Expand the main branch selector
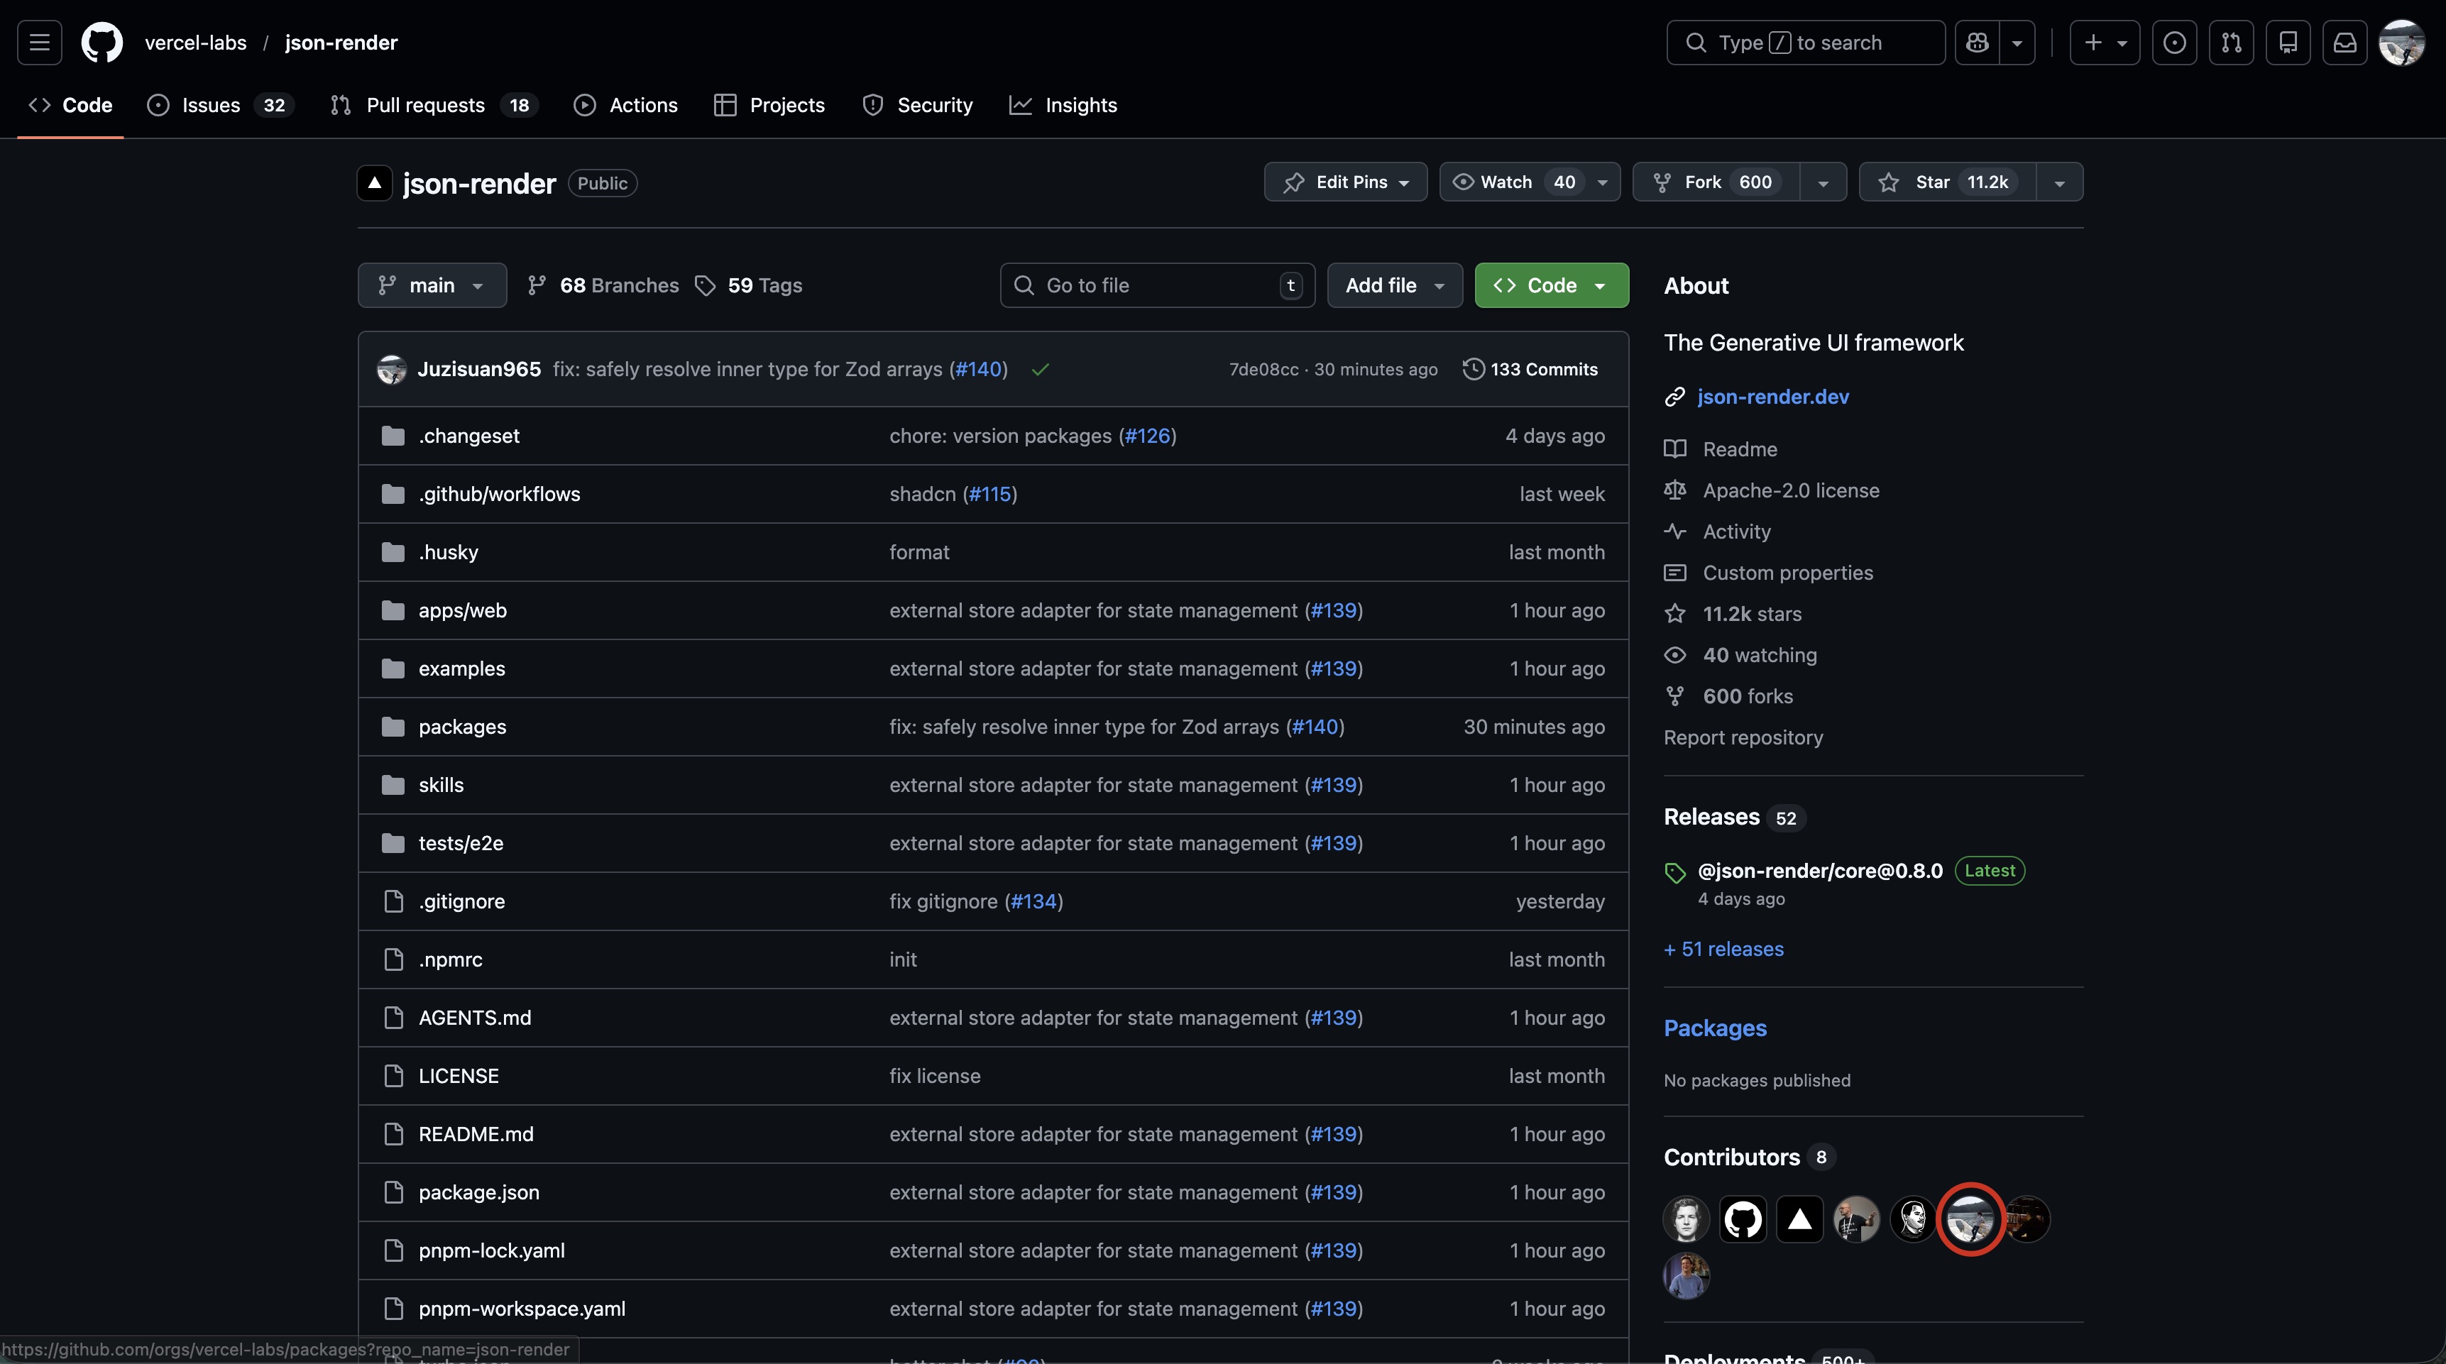 432,286
